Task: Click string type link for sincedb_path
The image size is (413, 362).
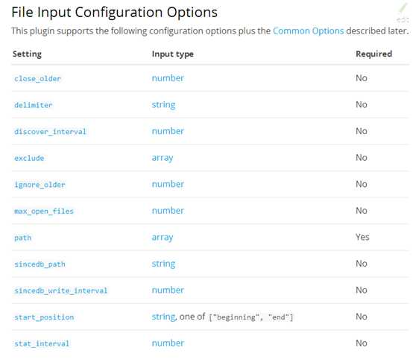Action: pos(163,264)
